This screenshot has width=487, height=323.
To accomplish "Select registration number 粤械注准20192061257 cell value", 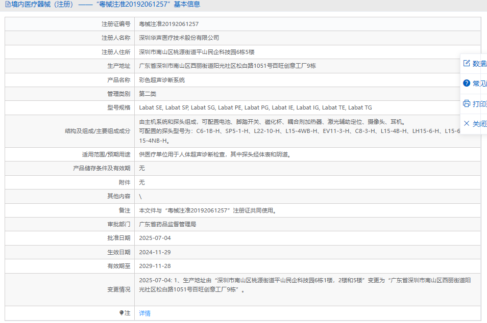I will tap(168, 24).
